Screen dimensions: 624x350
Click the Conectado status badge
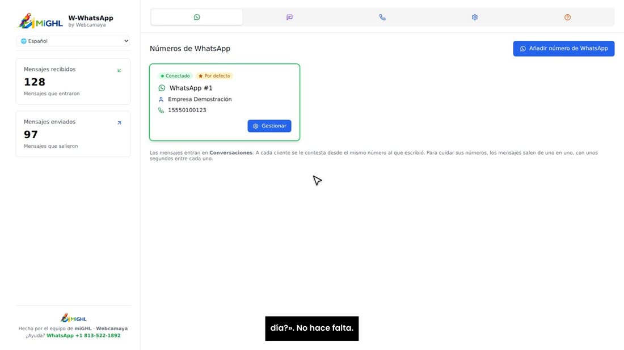pyautogui.click(x=175, y=76)
